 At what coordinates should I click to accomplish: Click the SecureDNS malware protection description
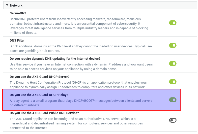coord(79,26)
